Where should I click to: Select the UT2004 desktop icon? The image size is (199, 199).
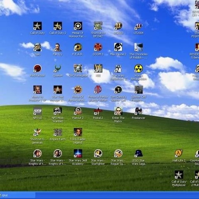(x=139, y=26)
